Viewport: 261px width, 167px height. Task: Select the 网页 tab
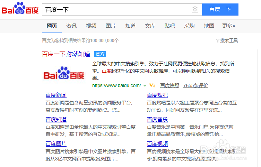[52, 26]
